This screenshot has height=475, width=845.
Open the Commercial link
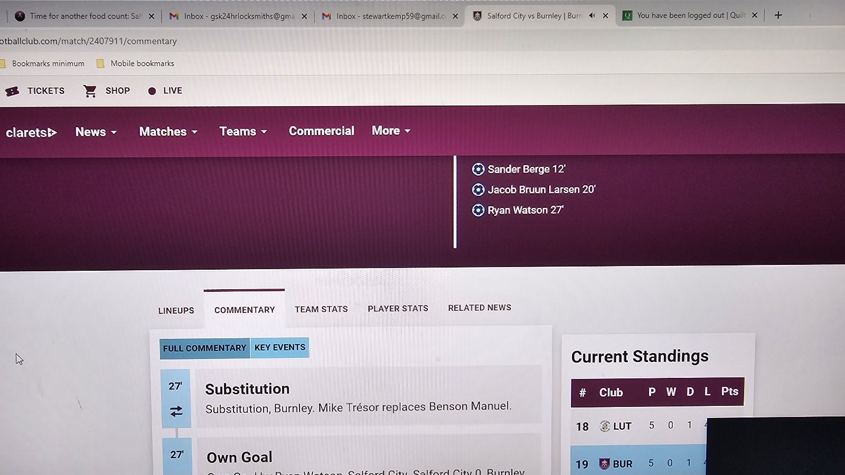321,131
